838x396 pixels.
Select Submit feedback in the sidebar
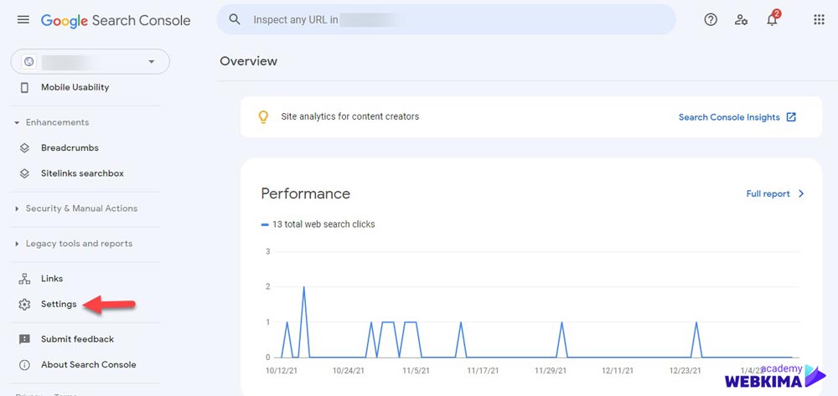coord(77,339)
